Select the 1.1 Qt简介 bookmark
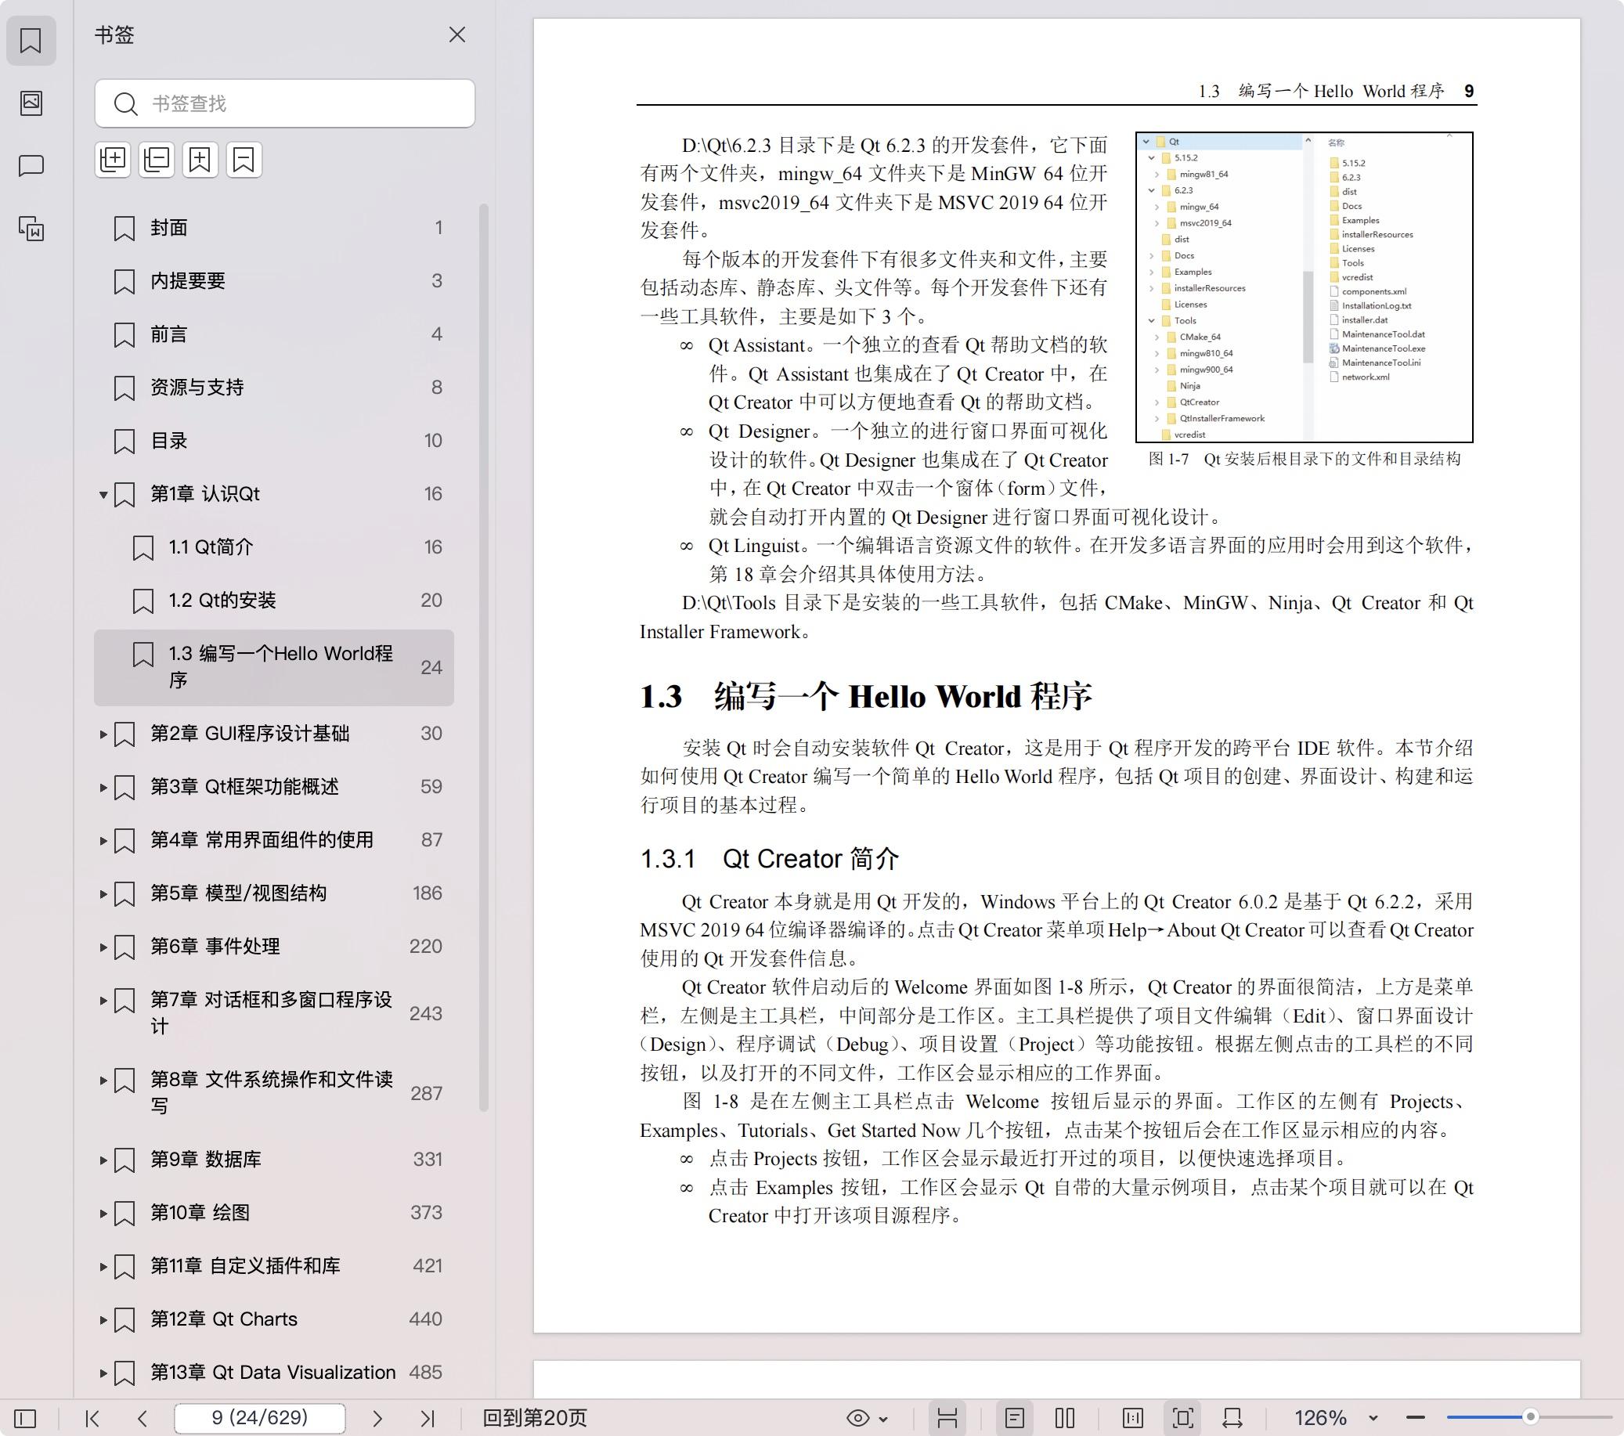Image resolution: width=1624 pixels, height=1436 pixels. click(274, 547)
